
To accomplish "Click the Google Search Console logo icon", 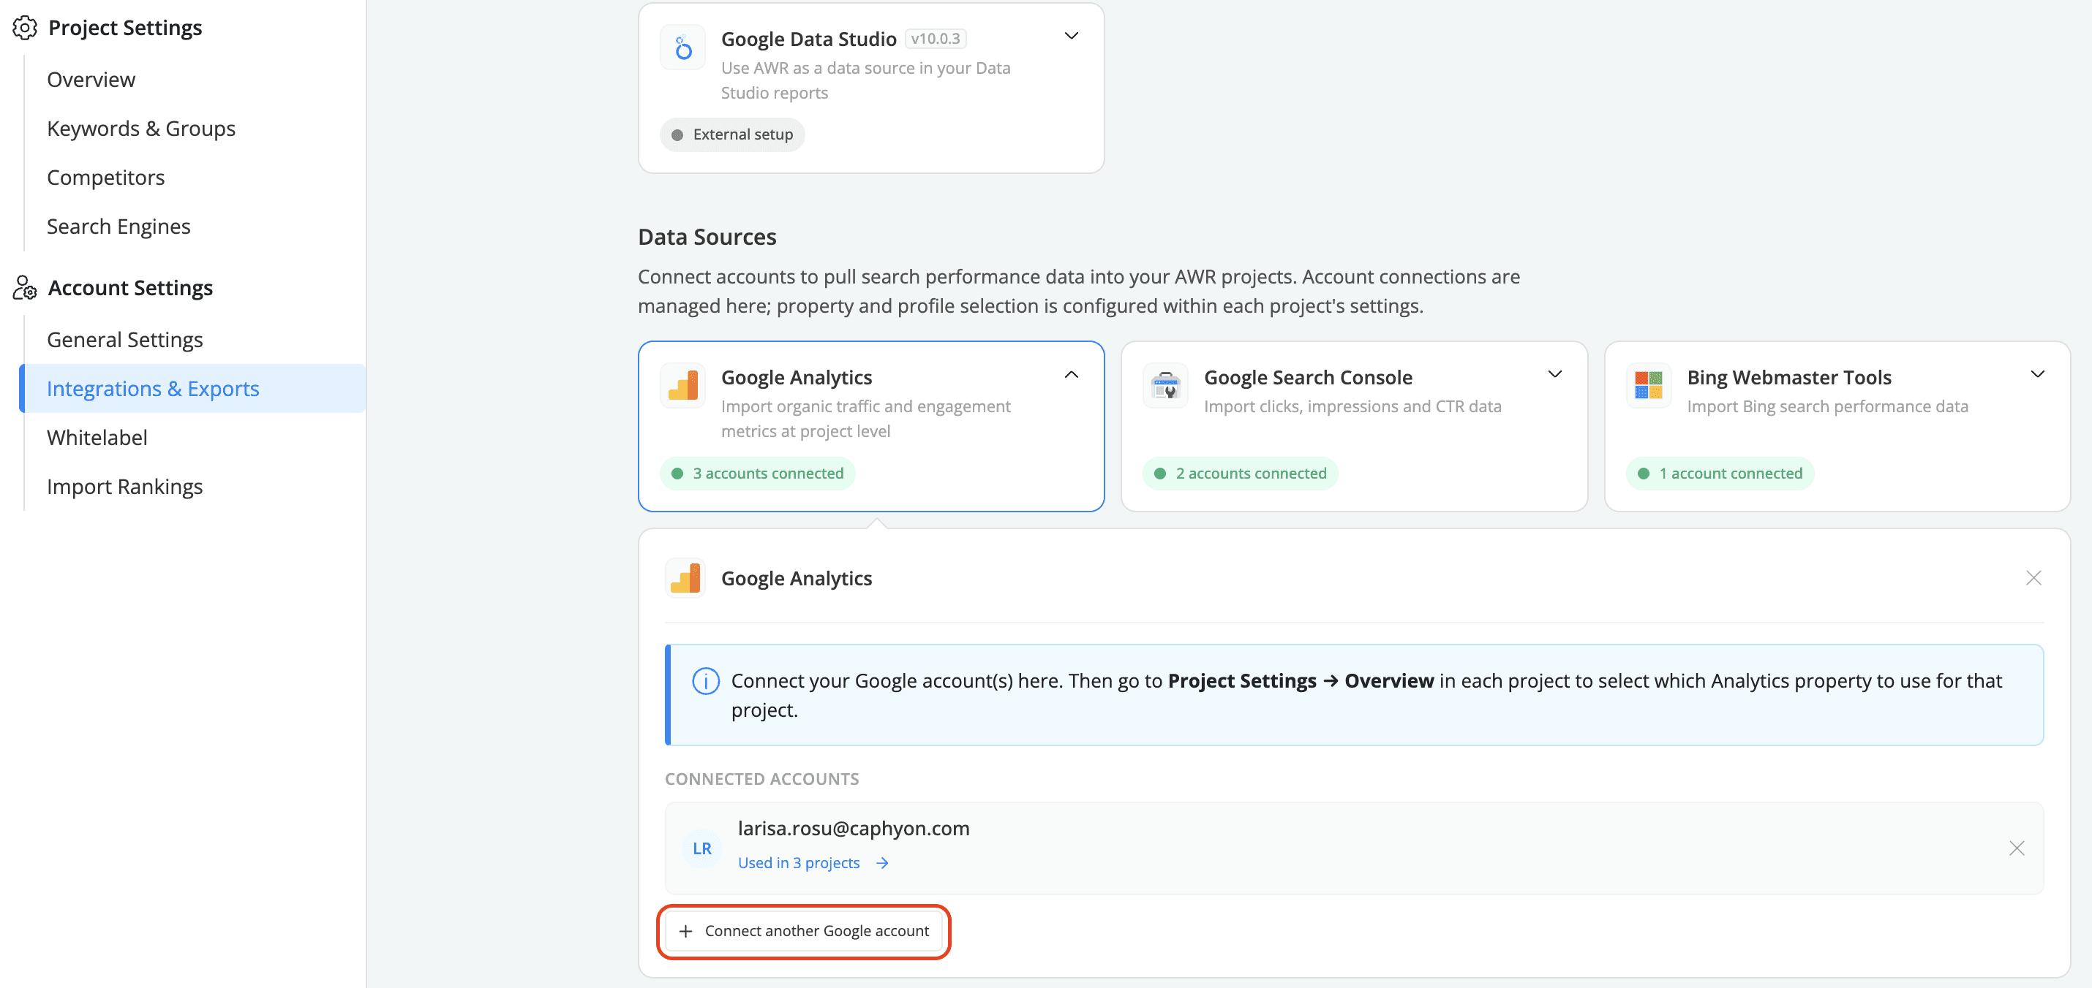I will pyautogui.click(x=1165, y=385).
